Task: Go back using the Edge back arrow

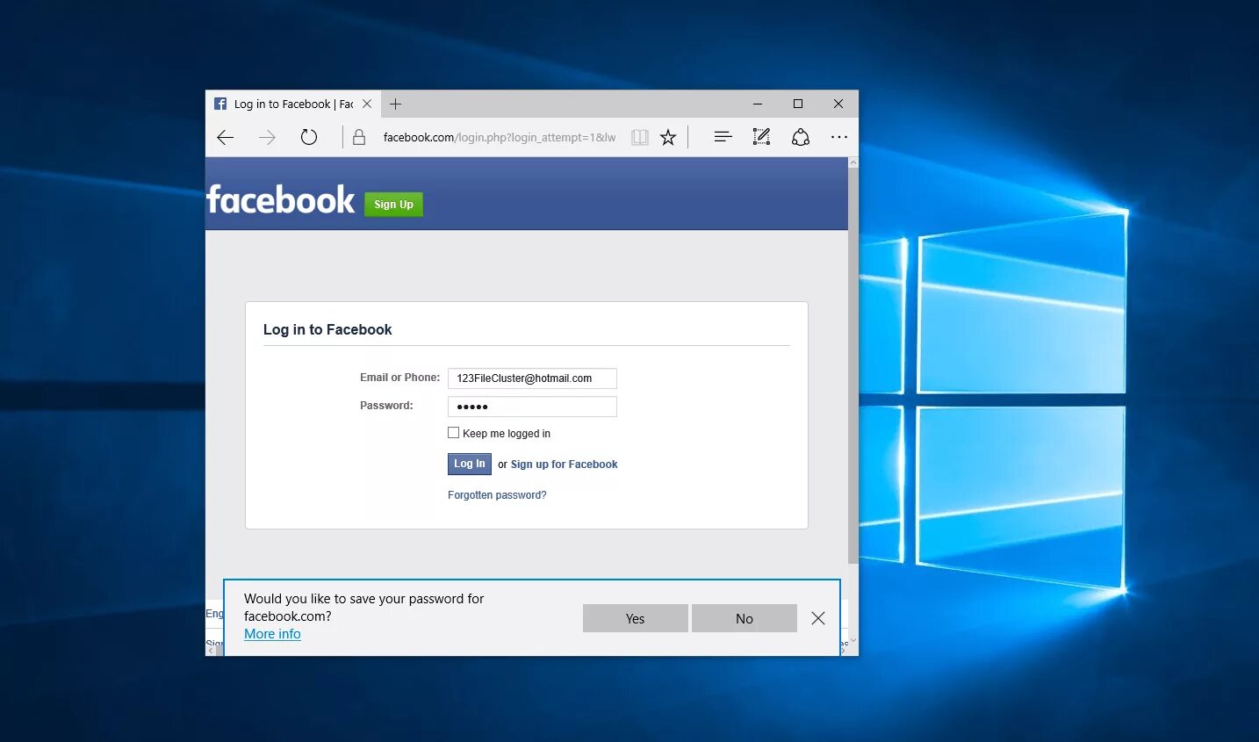Action: pos(226,137)
